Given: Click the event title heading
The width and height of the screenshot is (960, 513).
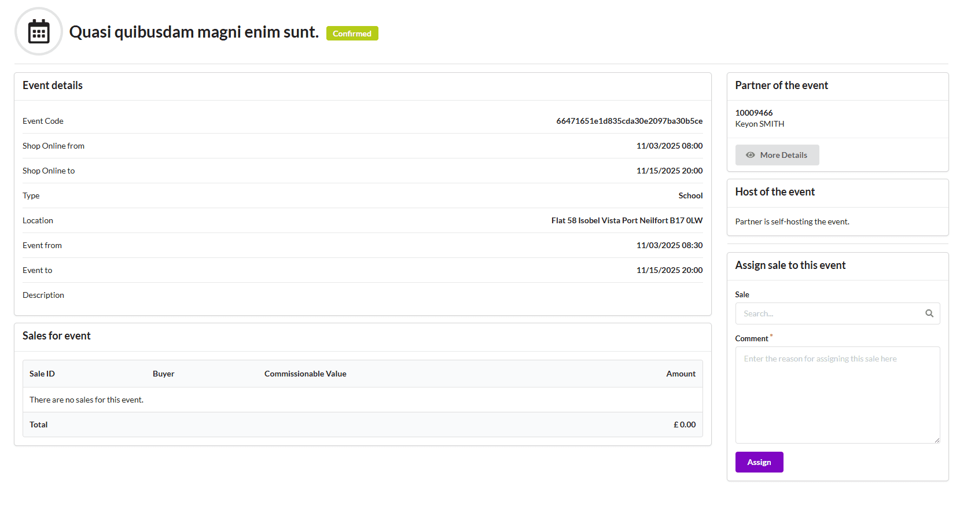Looking at the screenshot, I should (194, 32).
